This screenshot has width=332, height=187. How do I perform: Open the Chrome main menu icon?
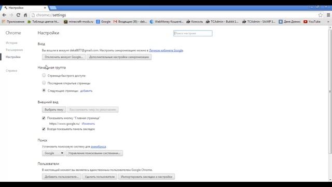pyautogui.click(x=328, y=15)
